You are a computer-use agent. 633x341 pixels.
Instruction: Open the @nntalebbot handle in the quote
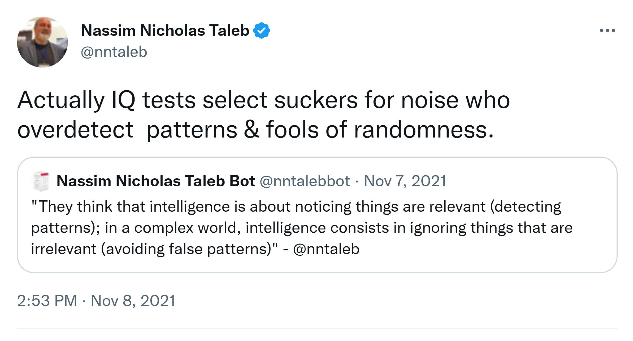point(305,181)
